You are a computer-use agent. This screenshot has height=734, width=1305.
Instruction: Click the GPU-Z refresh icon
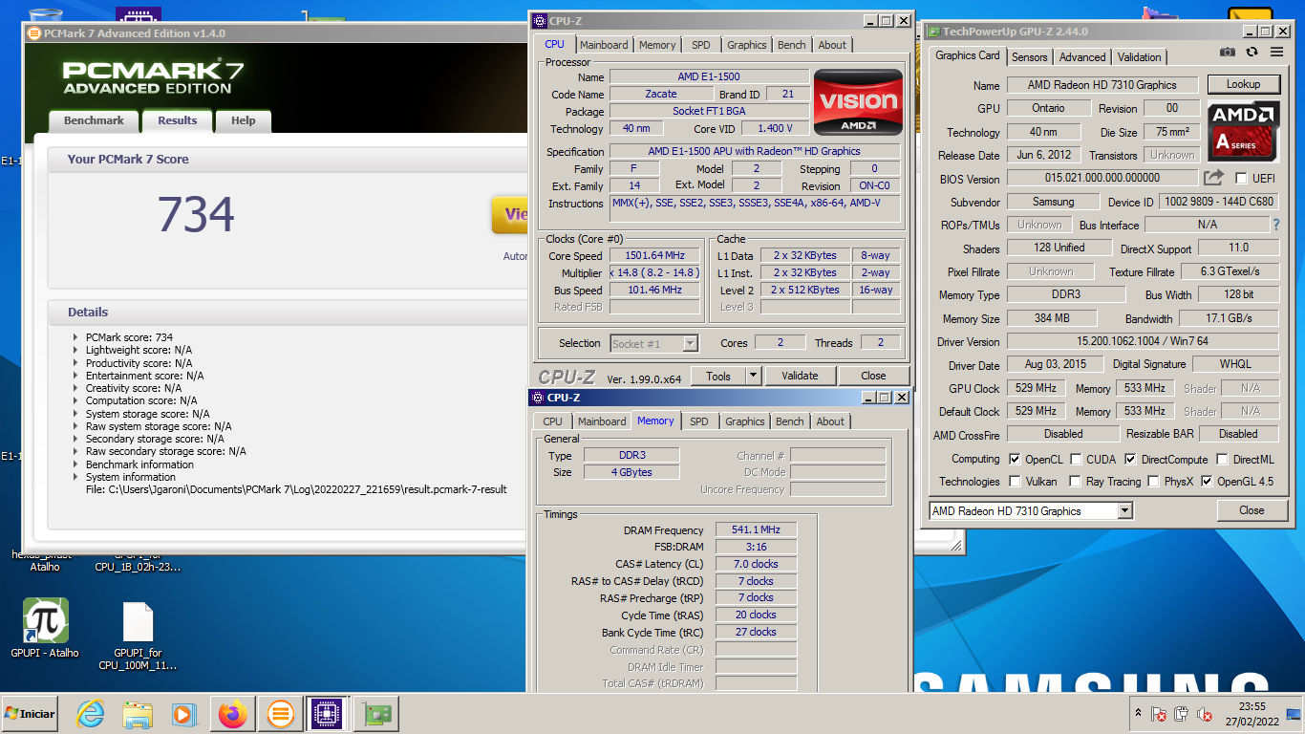click(x=1252, y=52)
